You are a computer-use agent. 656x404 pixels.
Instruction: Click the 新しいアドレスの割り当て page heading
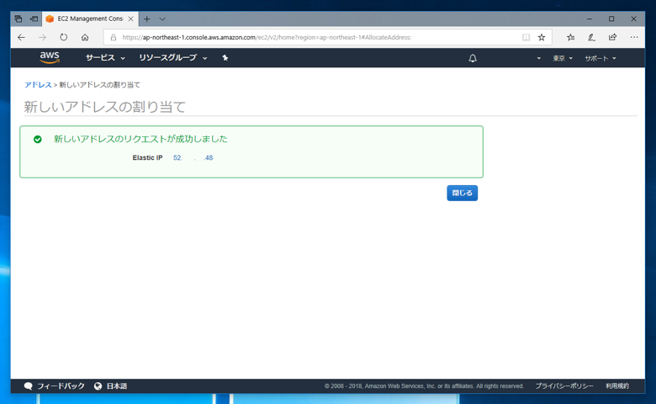[x=104, y=107]
